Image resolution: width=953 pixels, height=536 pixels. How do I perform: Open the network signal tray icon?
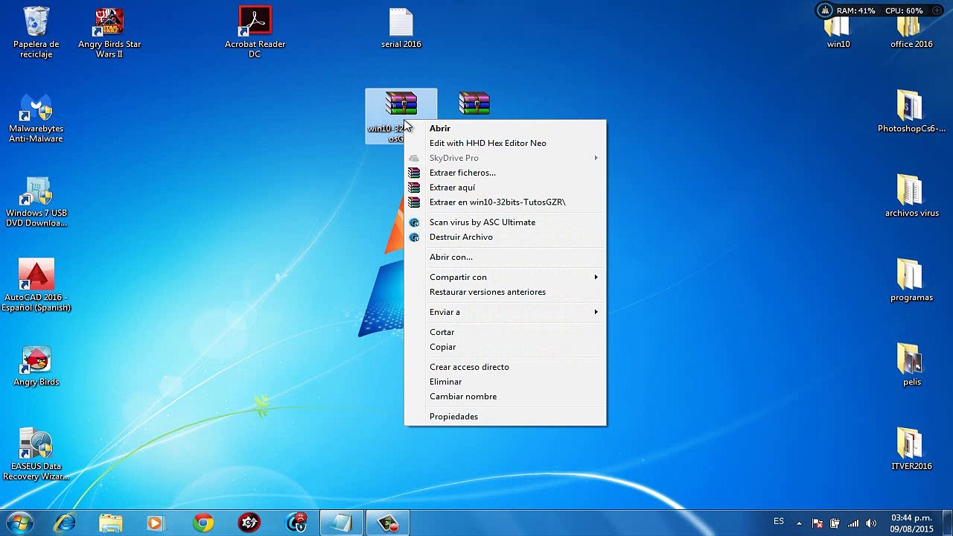[853, 523]
